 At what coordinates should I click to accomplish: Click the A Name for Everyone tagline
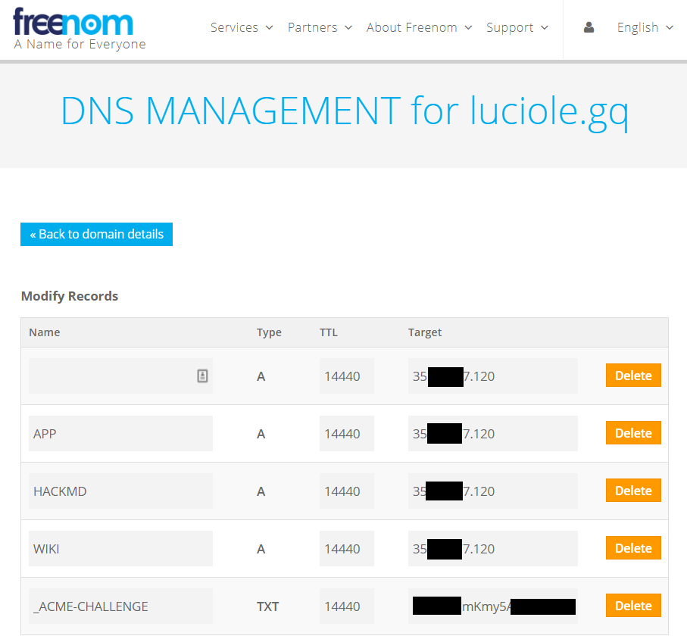point(80,44)
